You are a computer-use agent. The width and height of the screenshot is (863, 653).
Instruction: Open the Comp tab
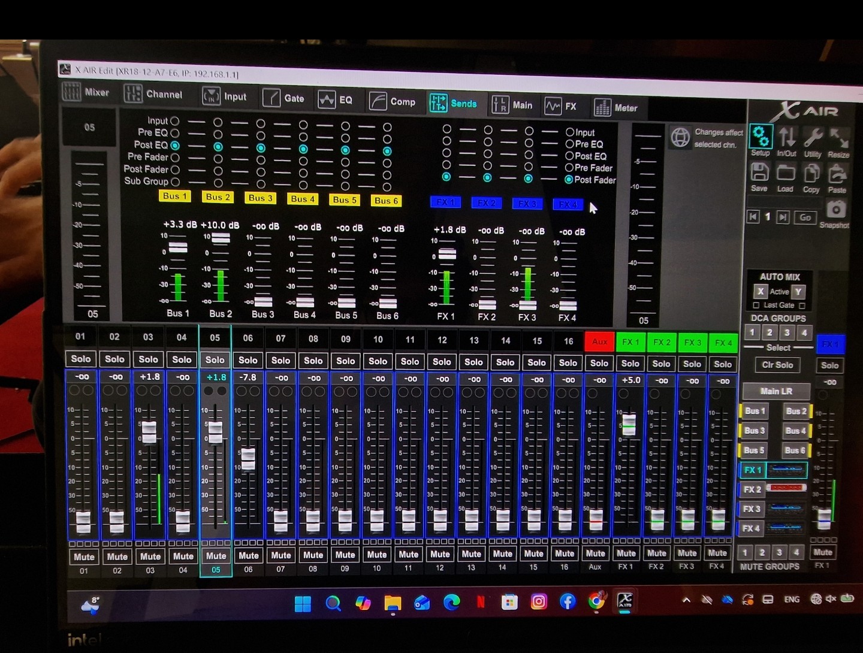(392, 101)
